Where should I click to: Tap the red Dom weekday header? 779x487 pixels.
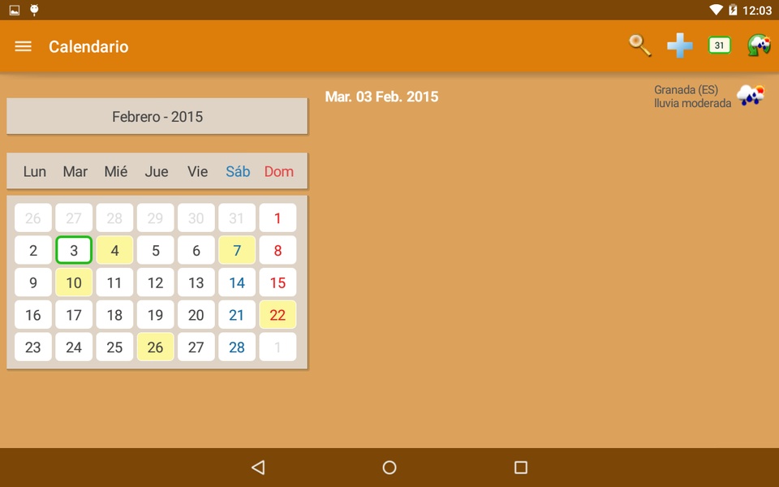[278, 171]
